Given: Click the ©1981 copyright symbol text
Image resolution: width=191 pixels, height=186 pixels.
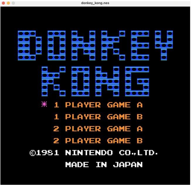Looking at the screenshot, I should 45,153.
